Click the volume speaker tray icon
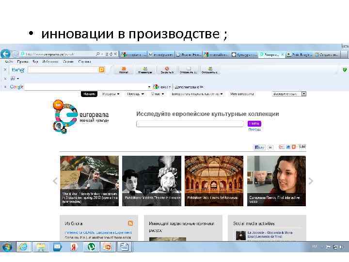 (x=341, y=246)
